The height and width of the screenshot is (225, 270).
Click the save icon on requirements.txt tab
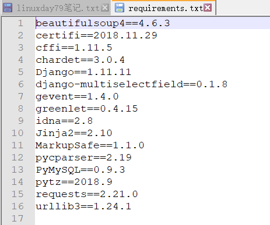coord(120,8)
